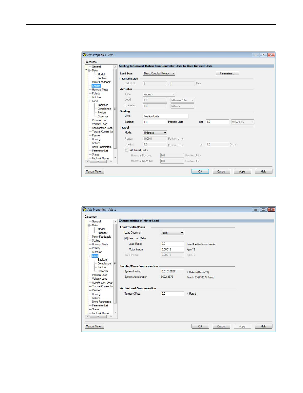Screen dimensions: 303x393
Task: Select Acceleration Loop in the Load dialog tree
Action: tap(102, 283)
